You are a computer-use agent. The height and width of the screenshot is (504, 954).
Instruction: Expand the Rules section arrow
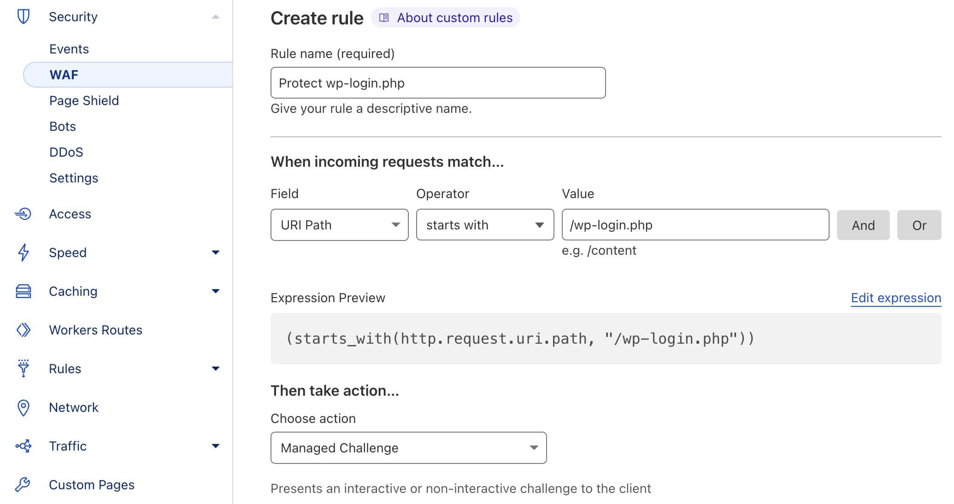(215, 369)
